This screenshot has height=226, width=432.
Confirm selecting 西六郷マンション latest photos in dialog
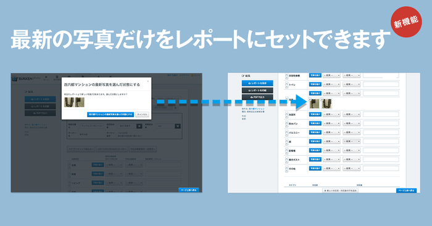pos(110,115)
